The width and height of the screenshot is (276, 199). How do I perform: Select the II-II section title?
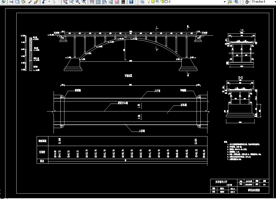[240, 77]
